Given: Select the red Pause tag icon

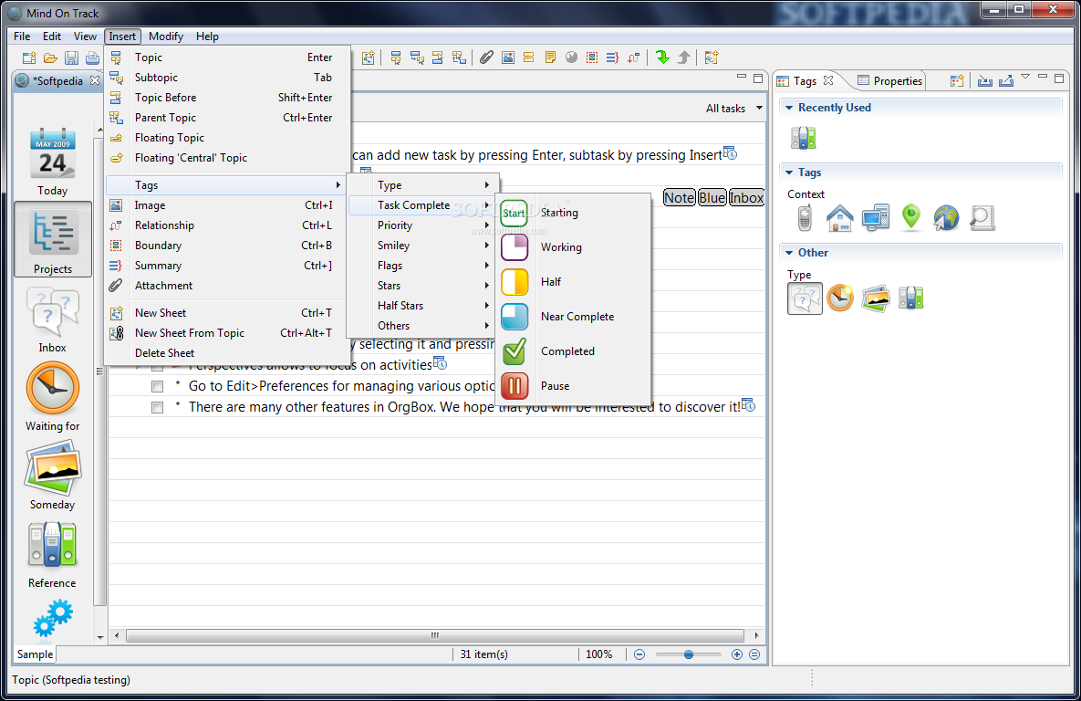Looking at the screenshot, I should click(x=515, y=386).
